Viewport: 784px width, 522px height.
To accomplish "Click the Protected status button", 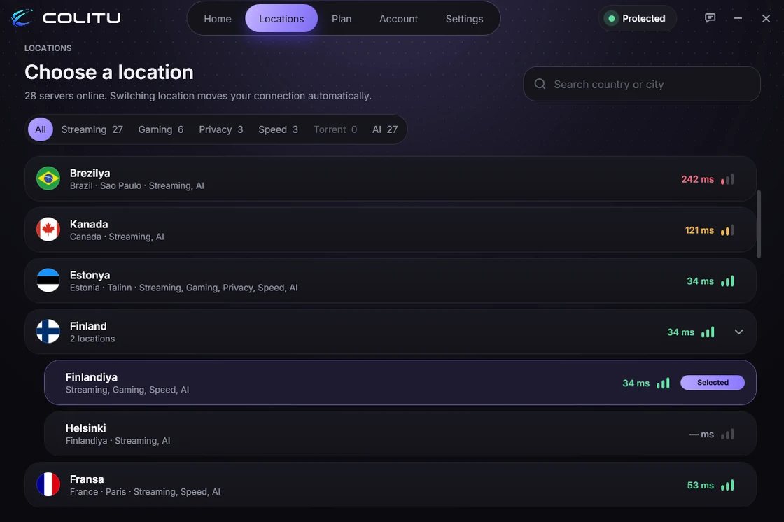I will coord(638,18).
